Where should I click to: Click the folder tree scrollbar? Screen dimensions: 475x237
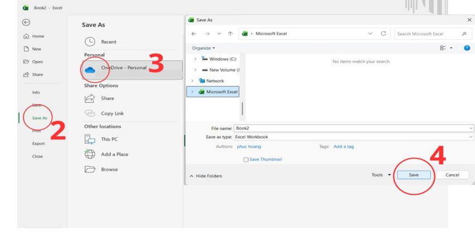[243, 109]
